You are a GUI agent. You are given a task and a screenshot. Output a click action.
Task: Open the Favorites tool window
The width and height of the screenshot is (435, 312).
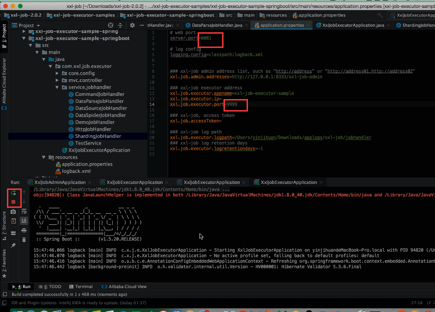pos(4,263)
